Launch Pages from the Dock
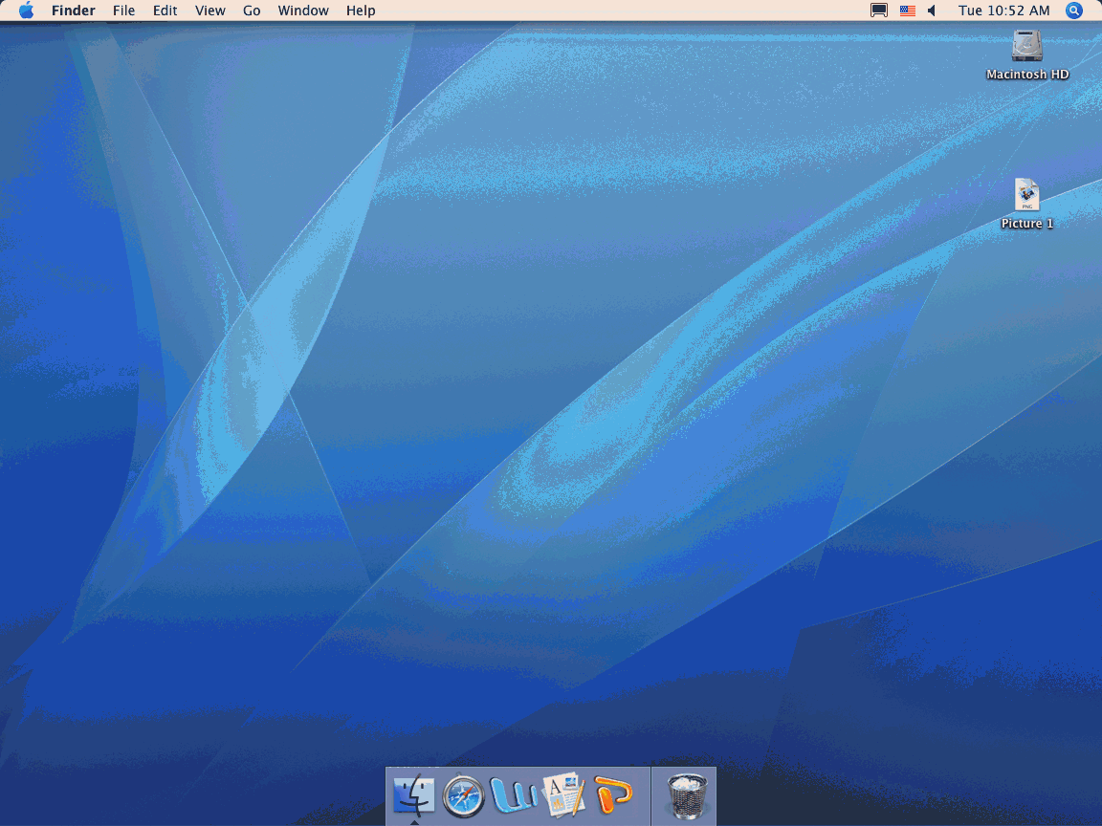Image resolution: width=1102 pixels, height=826 pixels. [x=563, y=795]
